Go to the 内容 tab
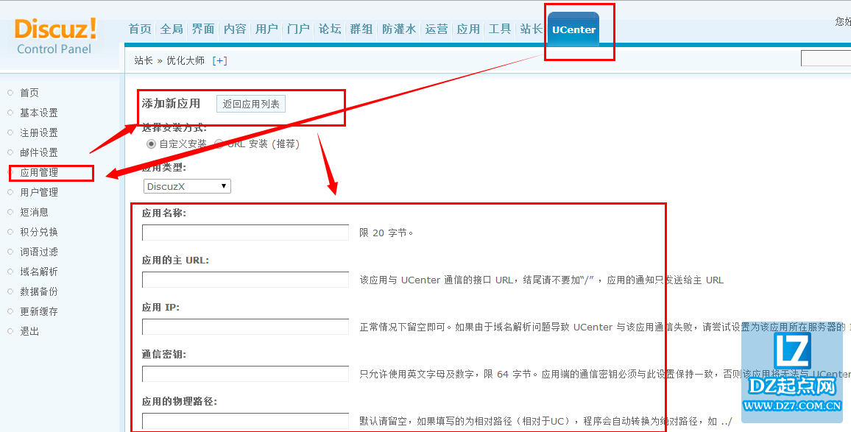Screen dimensions: 851x432 [235, 29]
